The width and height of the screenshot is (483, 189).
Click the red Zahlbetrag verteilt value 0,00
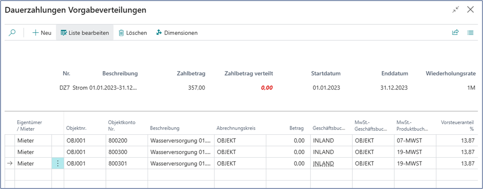pos(267,88)
